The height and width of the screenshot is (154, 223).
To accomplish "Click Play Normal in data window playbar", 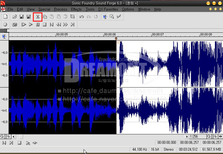I will (x=28, y=143).
